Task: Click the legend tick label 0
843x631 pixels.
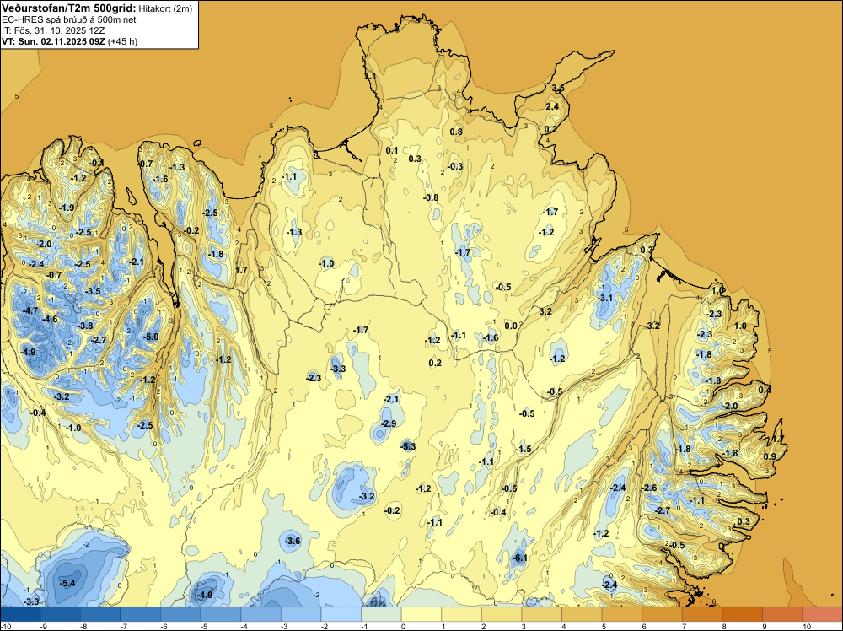Action: click(x=403, y=627)
